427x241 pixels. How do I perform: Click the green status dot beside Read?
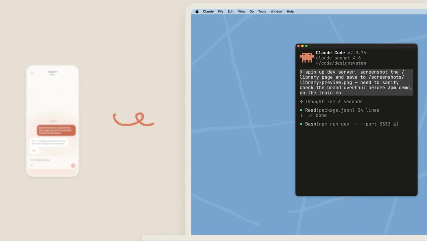(301, 110)
